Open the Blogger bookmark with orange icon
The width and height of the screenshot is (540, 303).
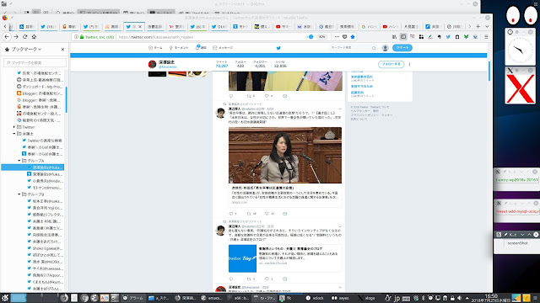[40, 93]
